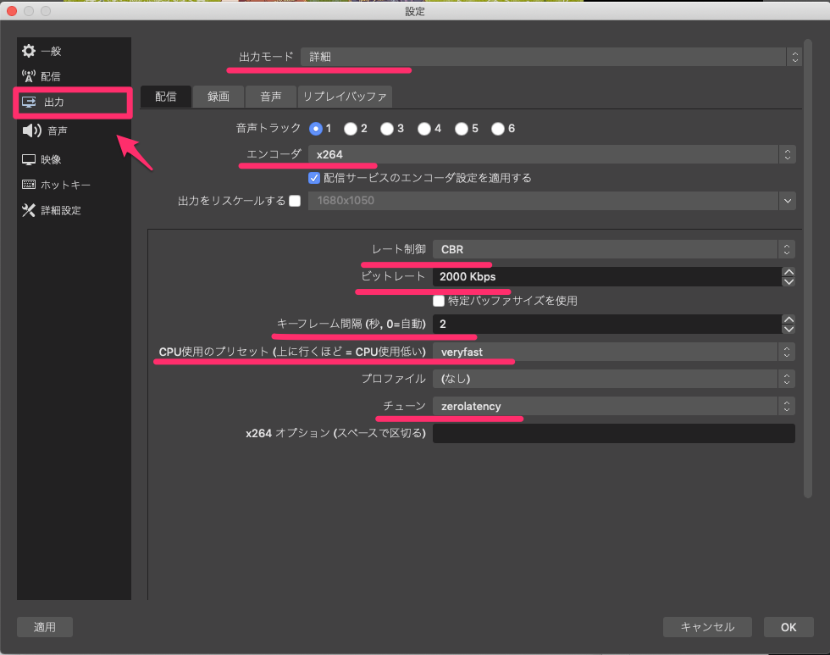Increase keyframe interval with up arrow
Viewport: 830px width, 655px height.
[788, 319]
